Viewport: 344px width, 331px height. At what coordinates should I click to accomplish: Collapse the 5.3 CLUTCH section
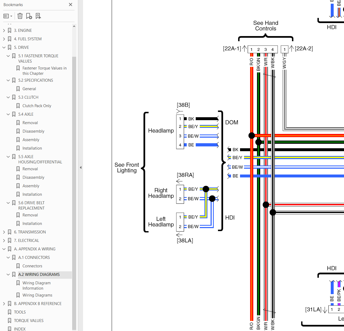(8, 97)
